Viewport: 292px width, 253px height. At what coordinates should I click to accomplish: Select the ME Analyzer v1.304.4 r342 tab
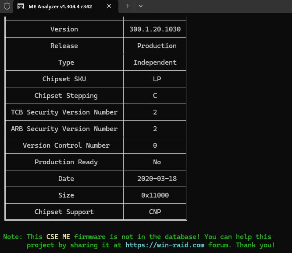tap(66, 7)
